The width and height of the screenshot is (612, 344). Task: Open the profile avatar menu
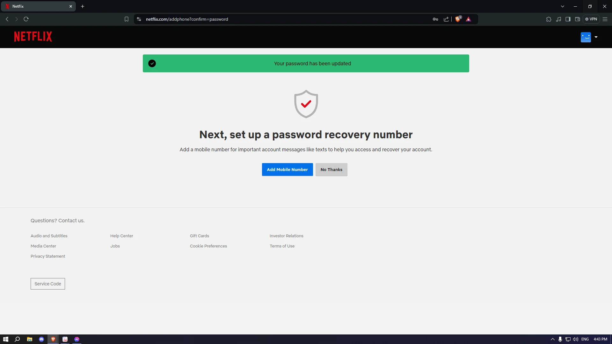[x=586, y=37]
